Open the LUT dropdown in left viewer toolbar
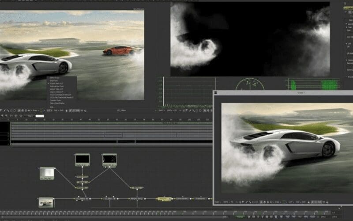 click(x=50, y=111)
